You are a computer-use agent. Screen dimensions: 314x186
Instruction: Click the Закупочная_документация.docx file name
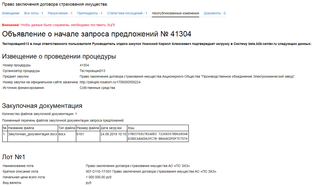pyautogui.click(x=33, y=134)
